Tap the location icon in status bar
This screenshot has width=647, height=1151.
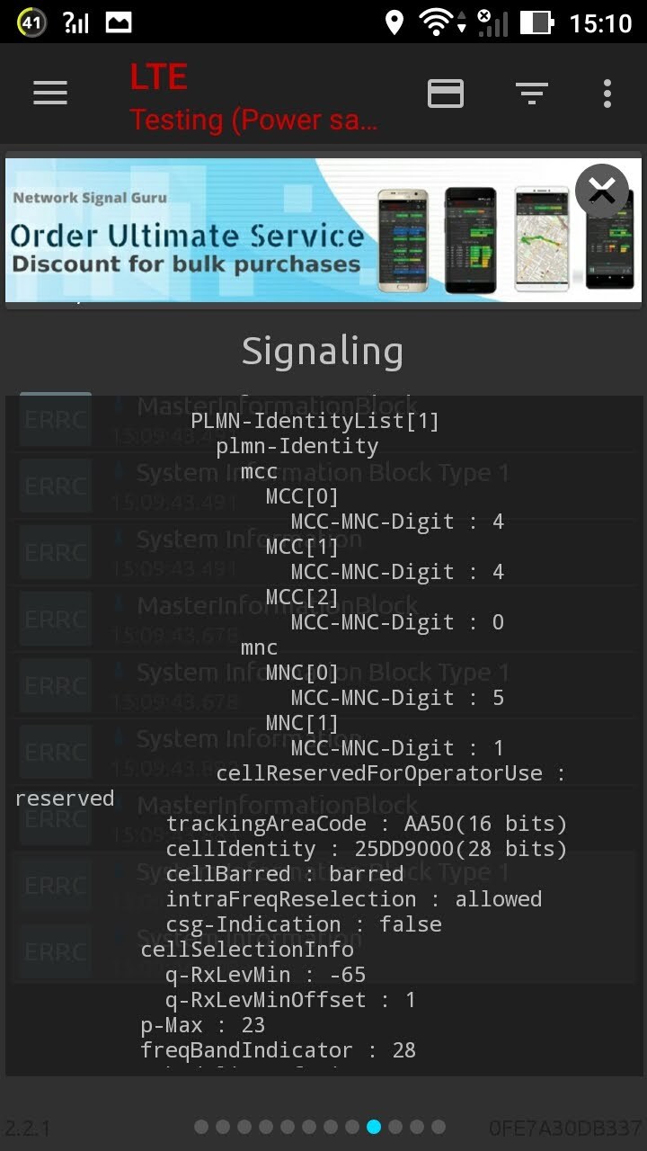(394, 22)
